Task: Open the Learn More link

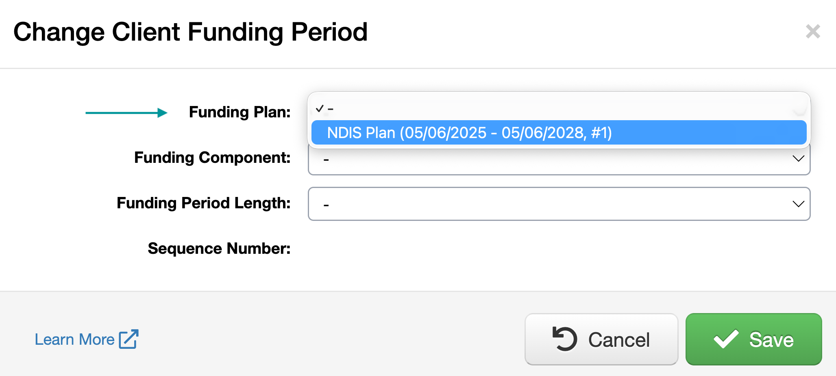Action: pyautogui.click(x=75, y=339)
